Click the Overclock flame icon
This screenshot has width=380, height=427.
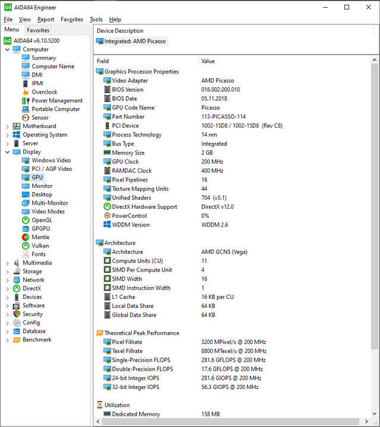coord(26,92)
